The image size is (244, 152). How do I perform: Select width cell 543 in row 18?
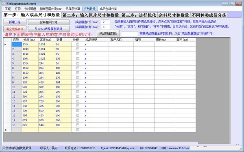tap(47, 125)
